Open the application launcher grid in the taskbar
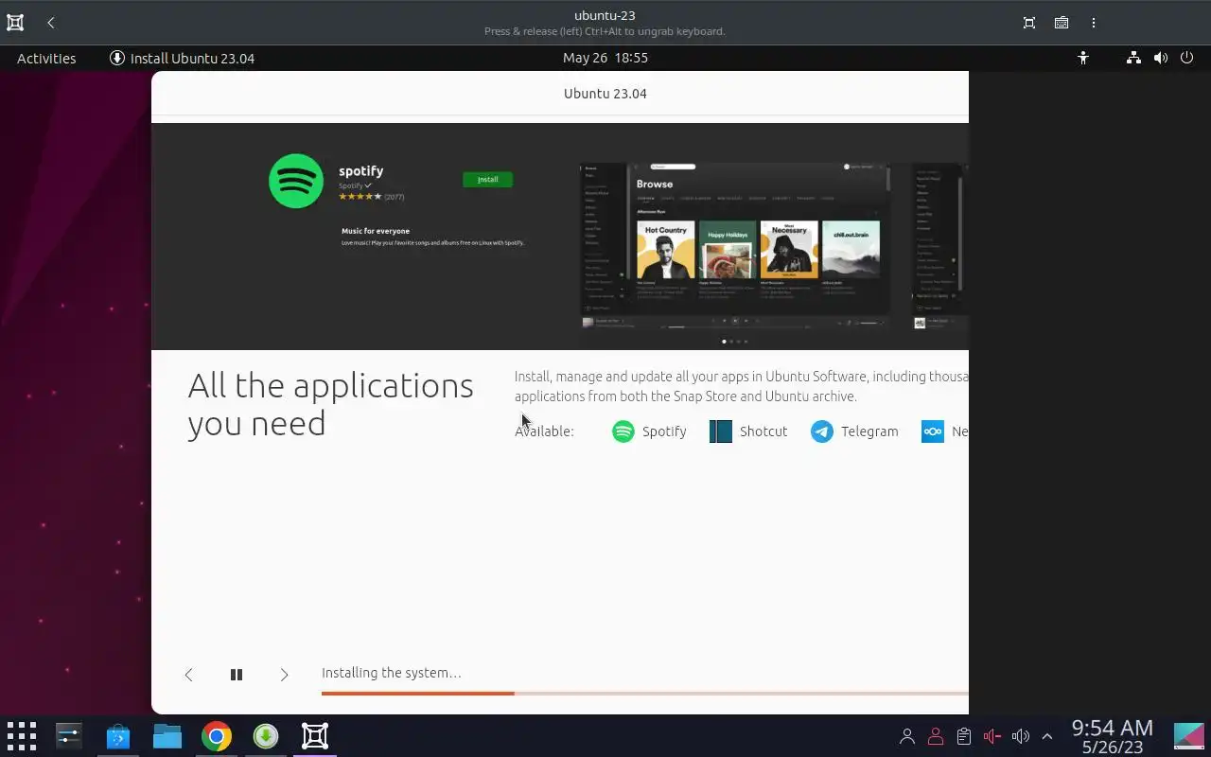The image size is (1211, 757). click(x=21, y=735)
